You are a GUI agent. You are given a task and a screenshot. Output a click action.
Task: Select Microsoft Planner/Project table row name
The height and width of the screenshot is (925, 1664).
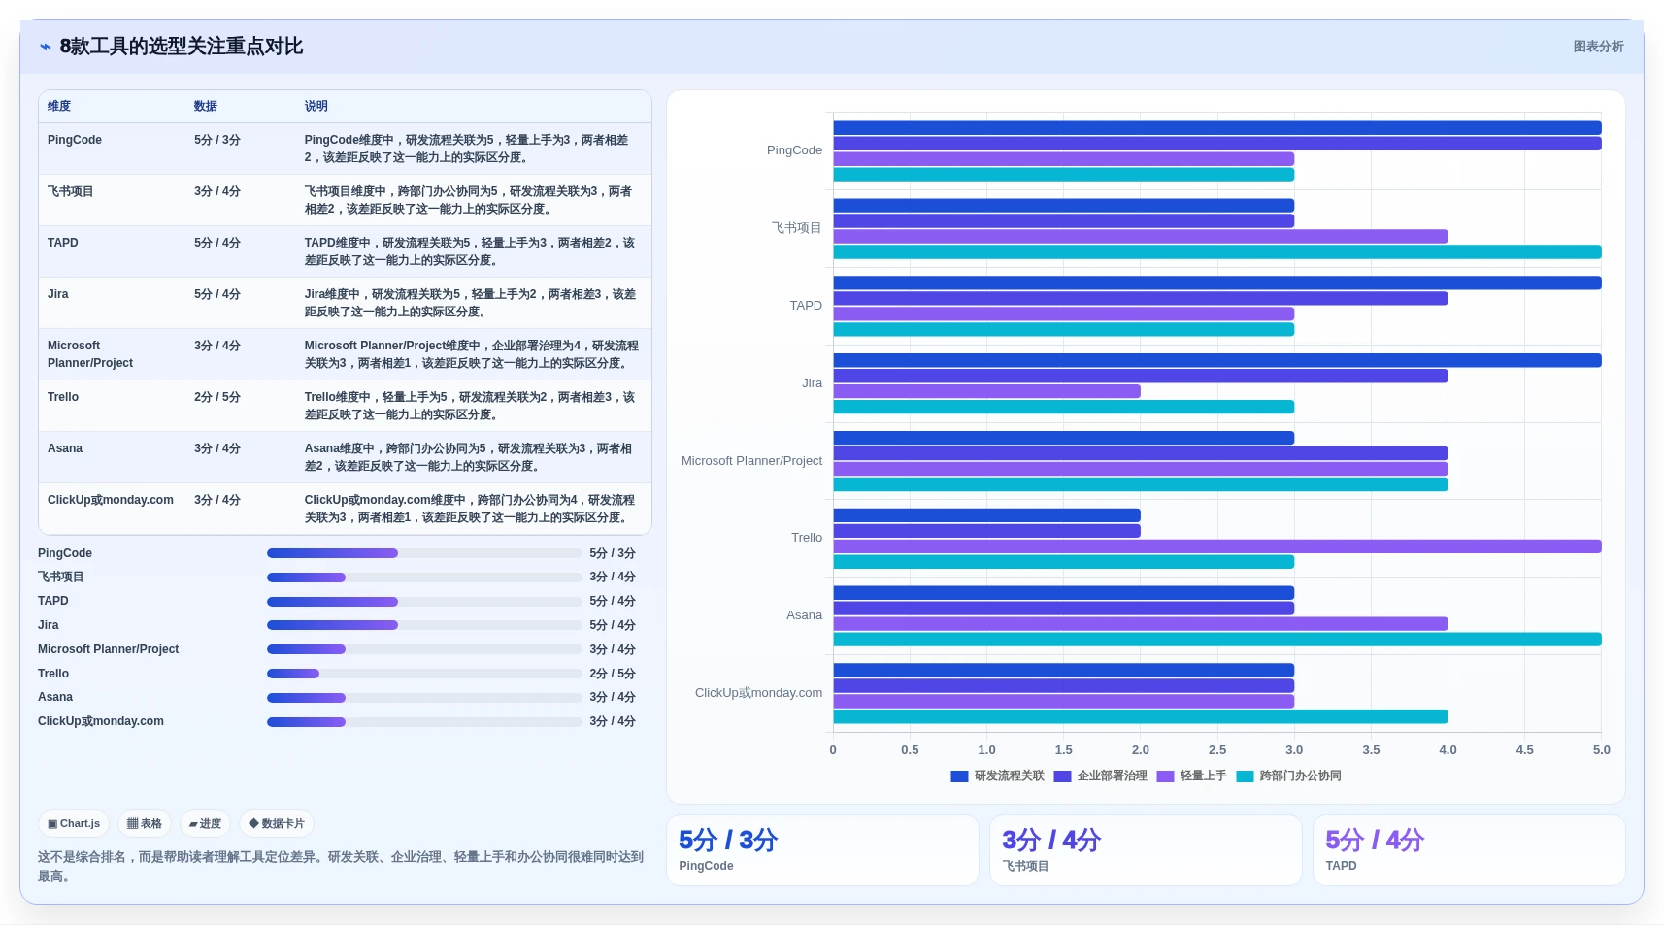90,354
